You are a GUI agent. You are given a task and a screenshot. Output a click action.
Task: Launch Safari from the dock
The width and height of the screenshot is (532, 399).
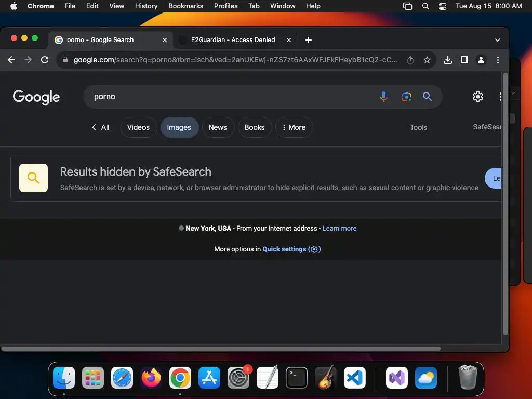click(122, 378)
